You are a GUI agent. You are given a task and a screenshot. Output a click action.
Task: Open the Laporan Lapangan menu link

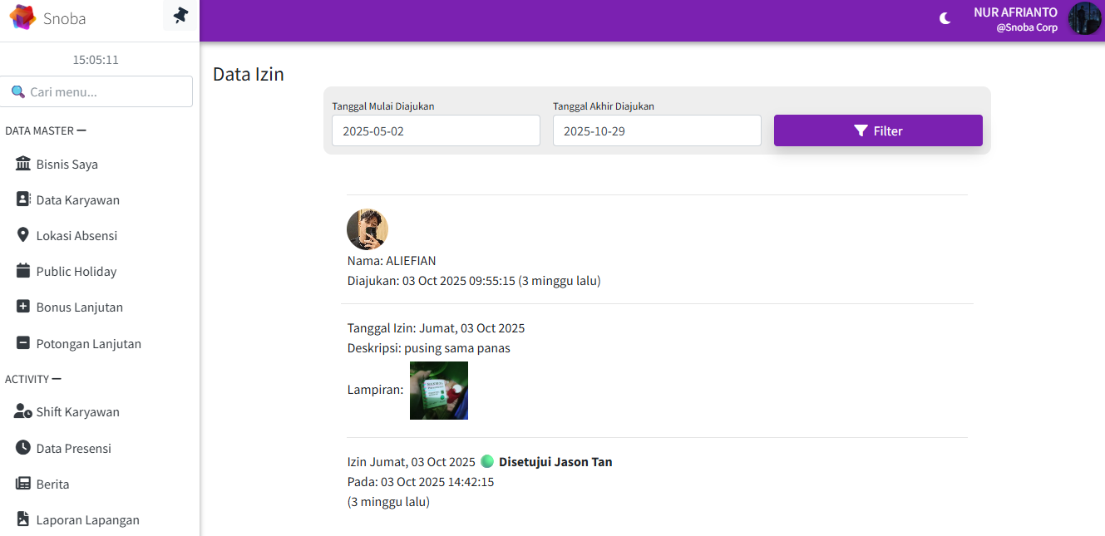[x=87, y=520]
